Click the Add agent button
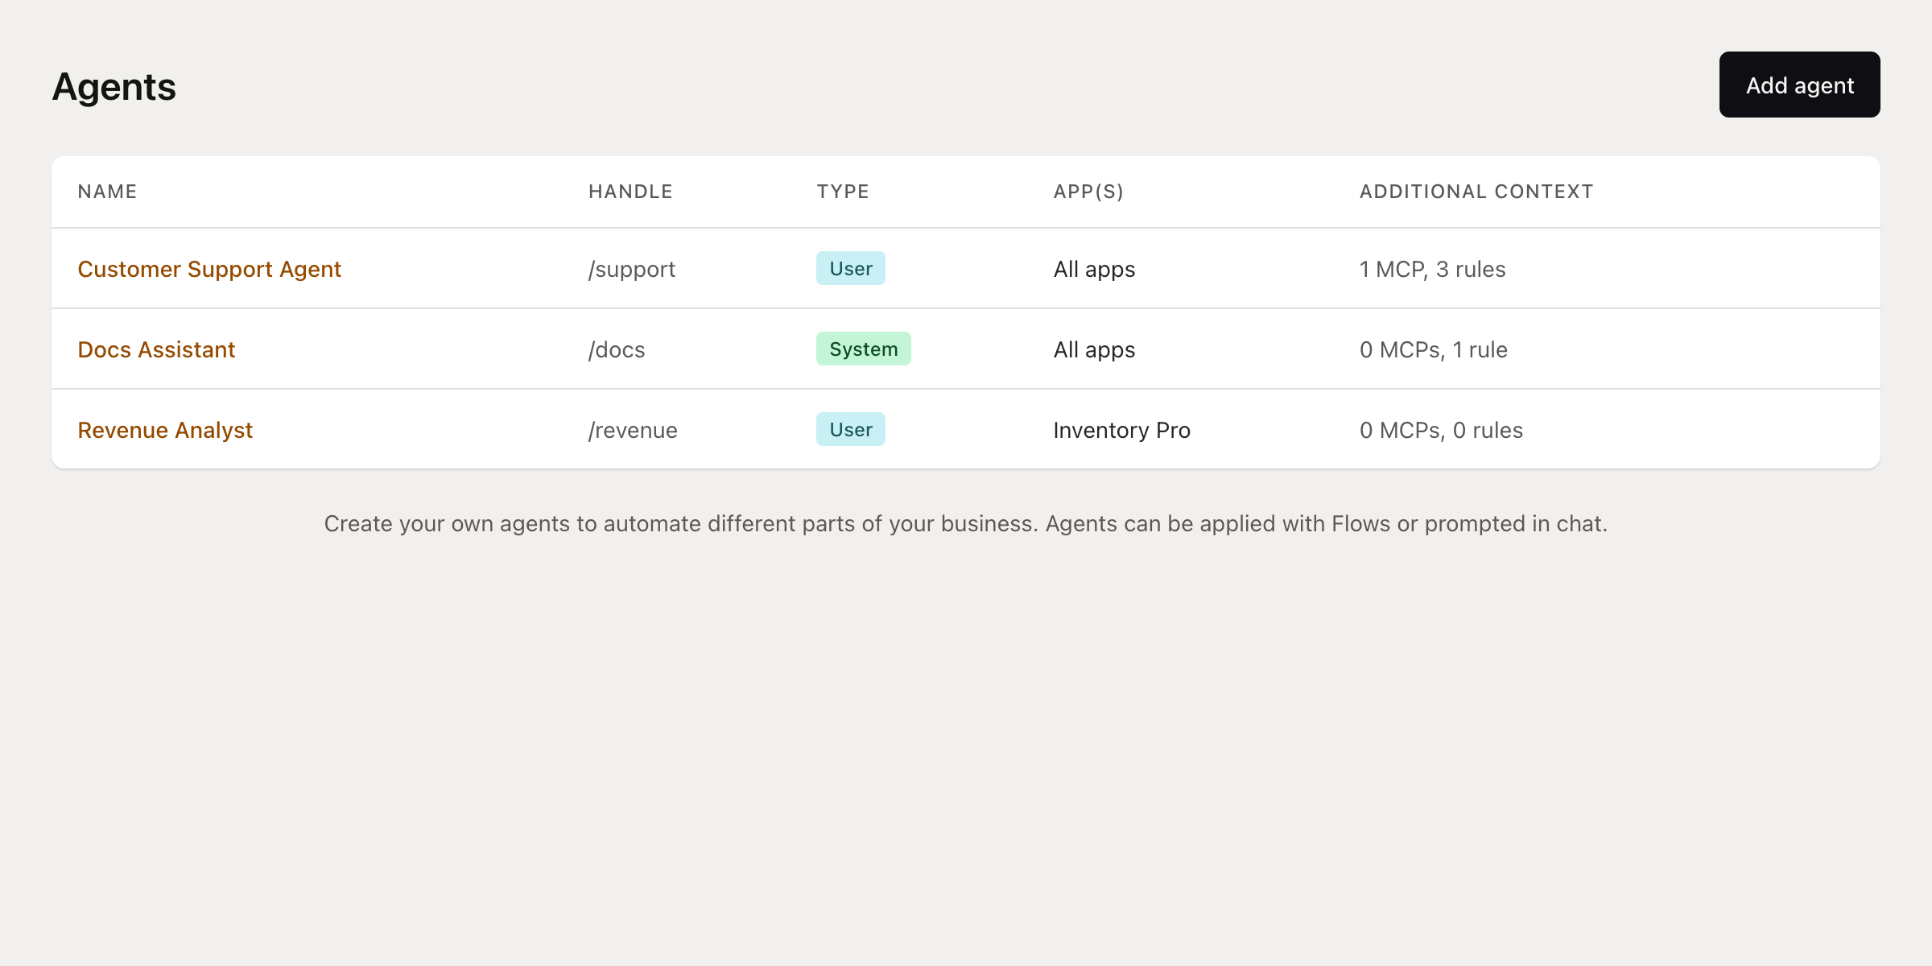 (x=1799, y=85)
